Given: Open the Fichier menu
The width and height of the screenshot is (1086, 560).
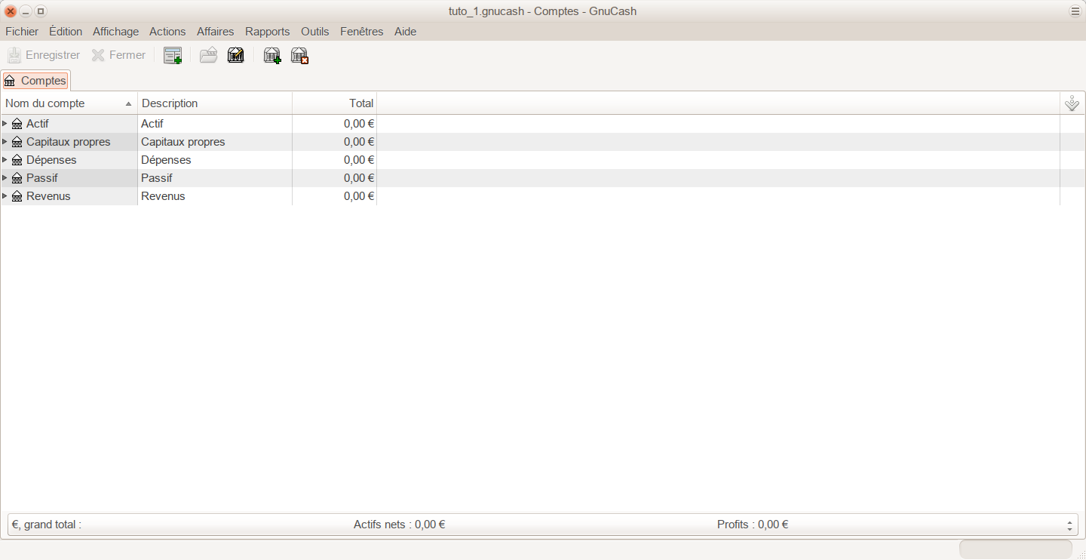Looking at the screenshot, I should [22, 32].
